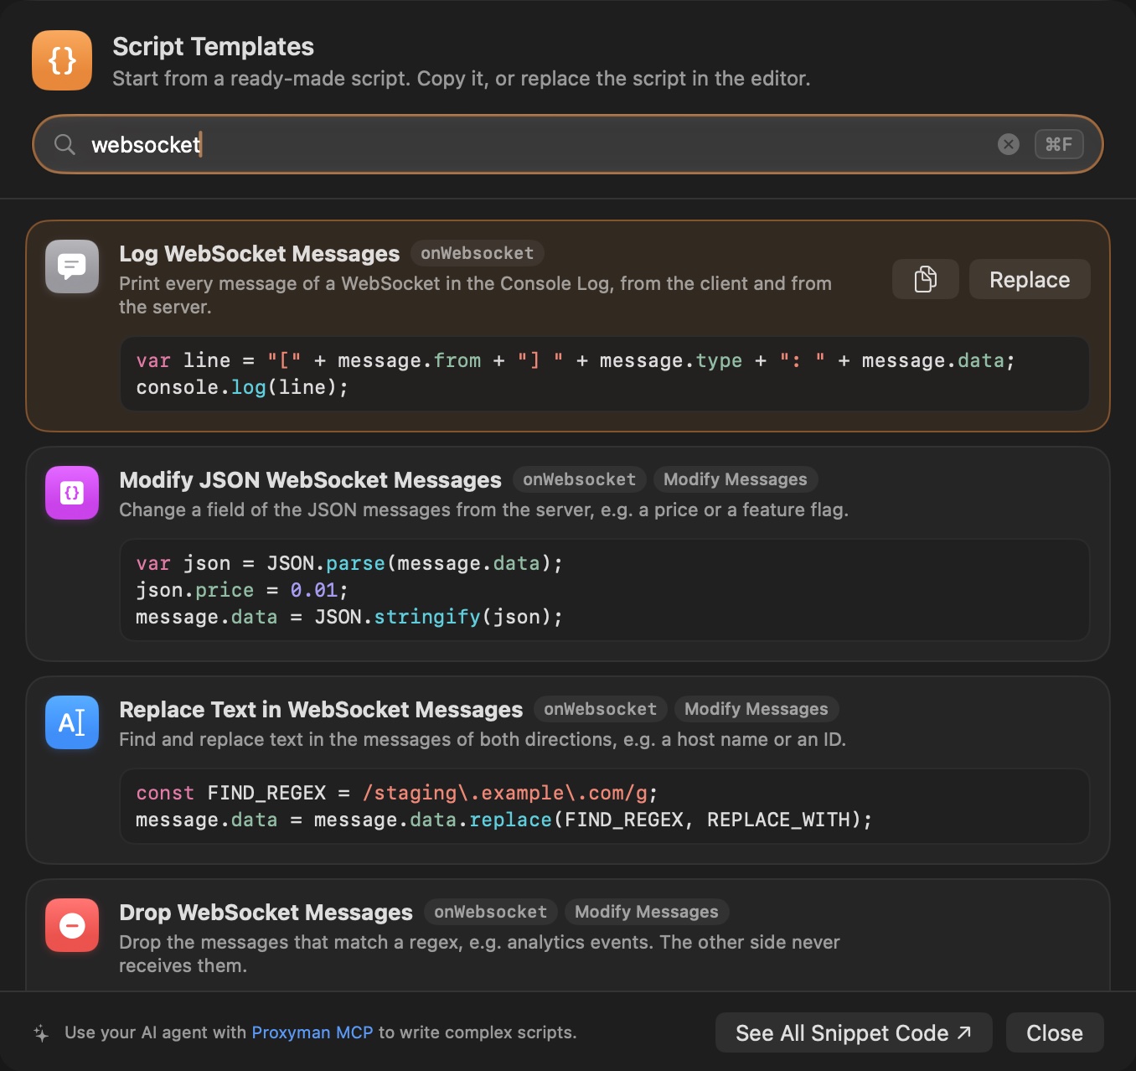Click the json.price = 0.01; code line

pos(241,590)
